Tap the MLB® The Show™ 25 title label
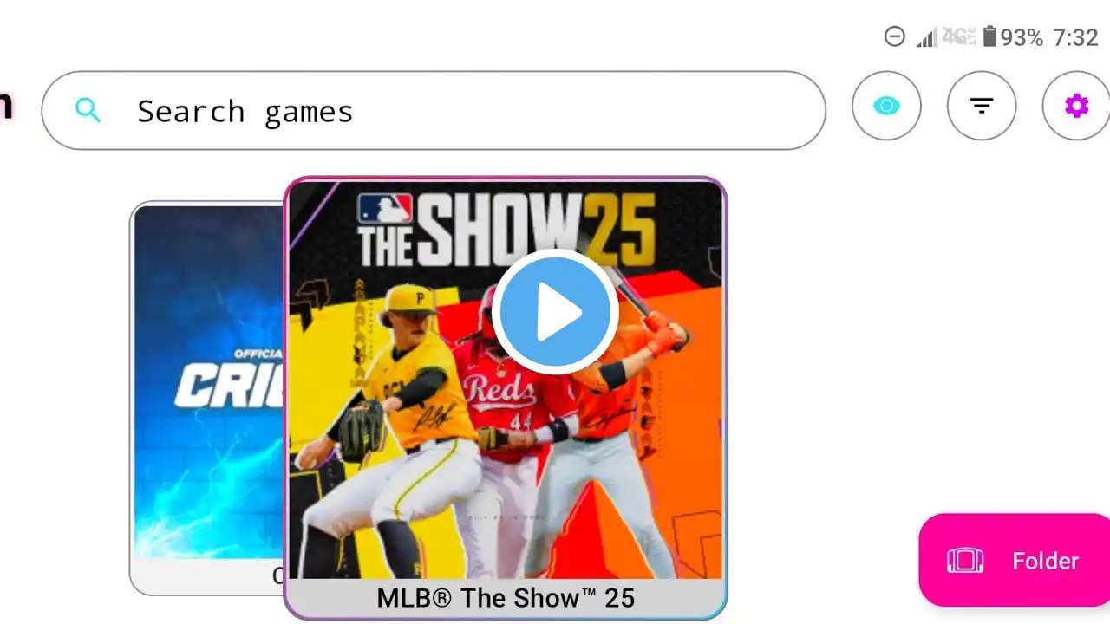Viewport: 1110px width, 624px height. [506, 598]
